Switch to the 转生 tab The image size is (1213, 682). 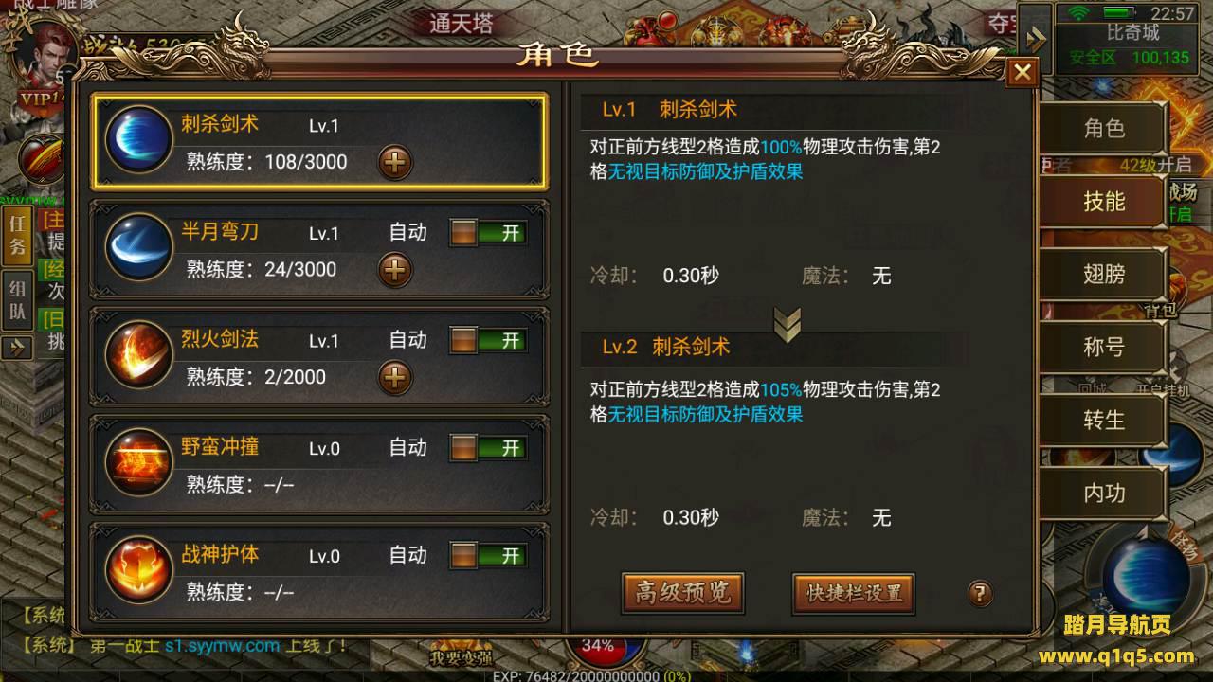[x=1104, y=420]
